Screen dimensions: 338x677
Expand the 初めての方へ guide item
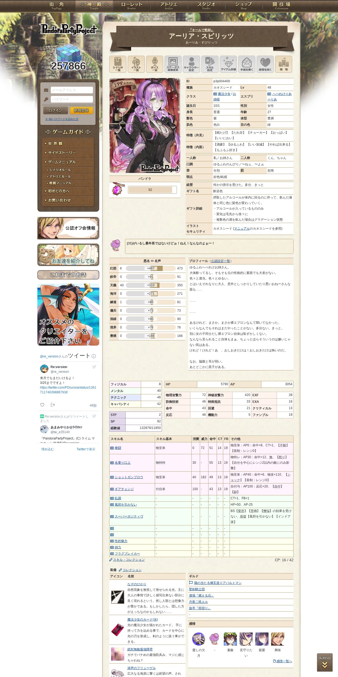tap(68, 191)
